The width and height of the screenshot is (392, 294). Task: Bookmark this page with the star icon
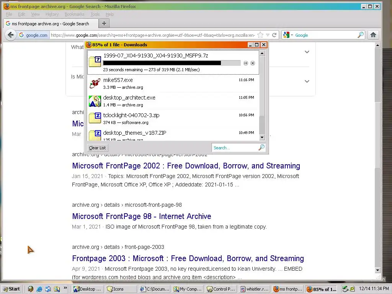tap(260, 35)
